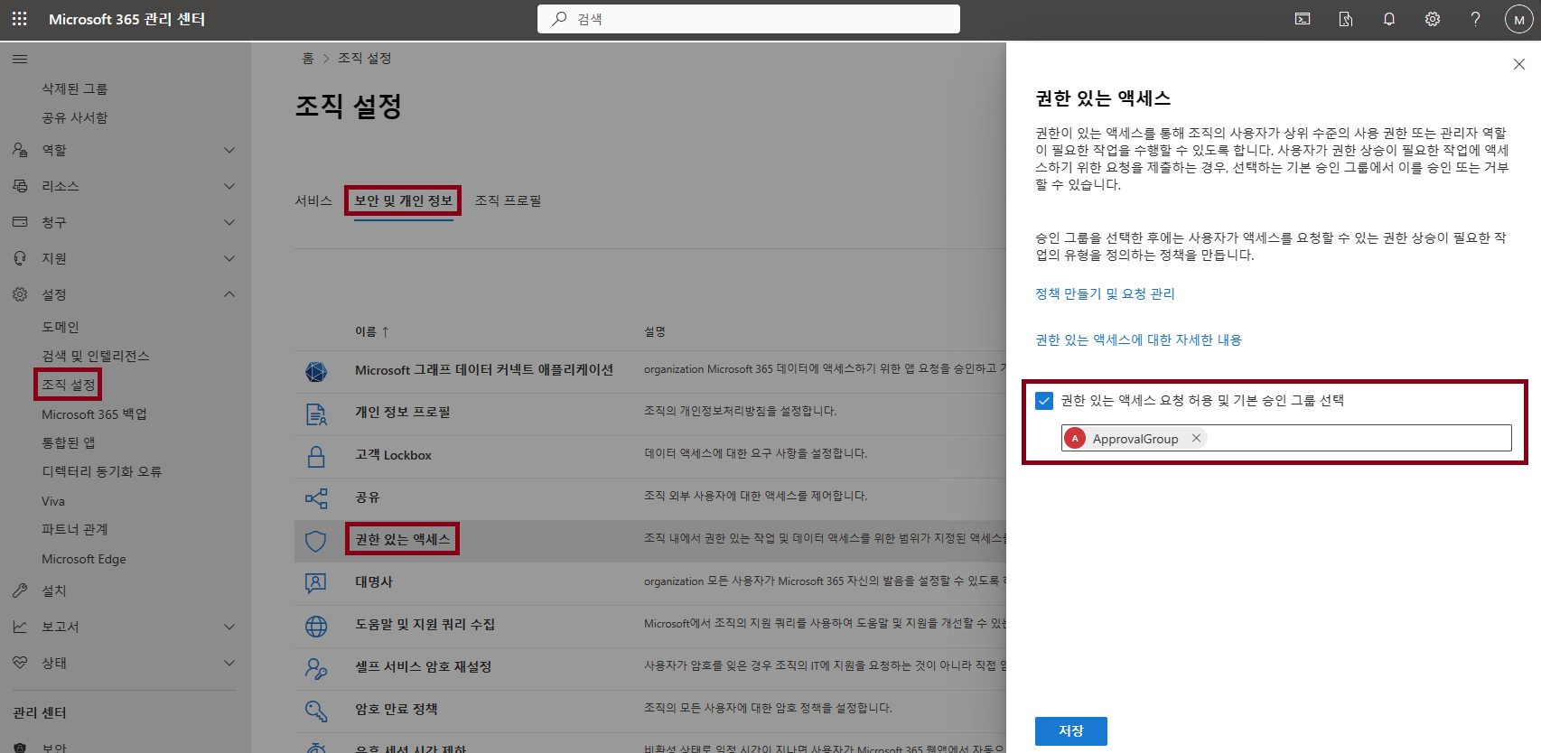This screenshot has width=1541, height=753.
Task: Click the 공유 share icon
Action: (315, 498)
